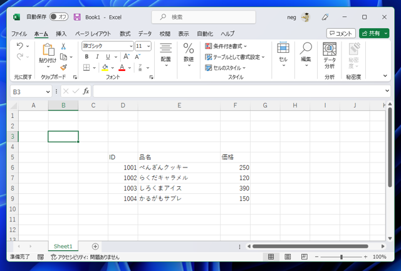Open the ファイル tab
The image size is (401, 271).
pyautogui.click(x=19, y=33)
